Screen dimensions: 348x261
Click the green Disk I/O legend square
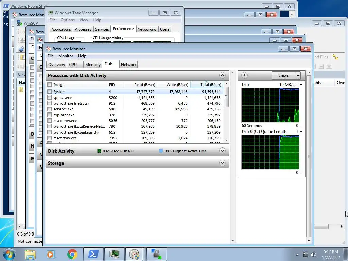coord(99,151)
